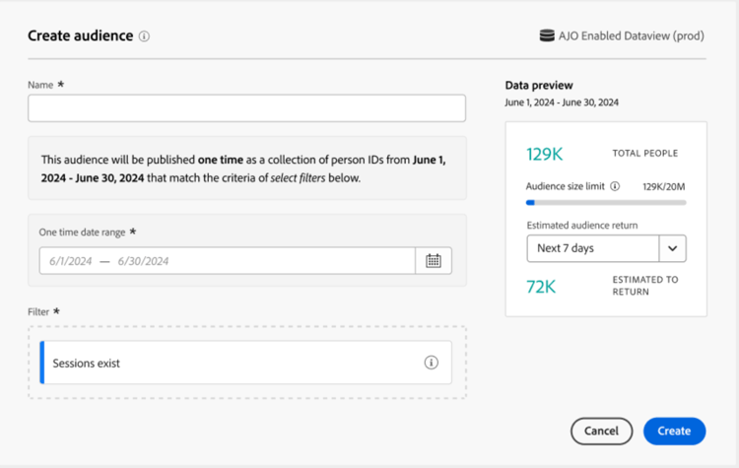Click the 6/30/2024 end date
Viewport: 739px width, 468px height.
143,261
